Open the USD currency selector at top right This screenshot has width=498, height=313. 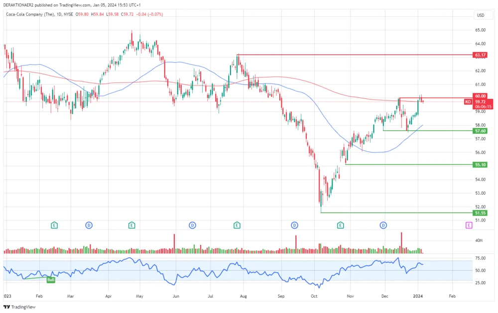pos(481,15)
